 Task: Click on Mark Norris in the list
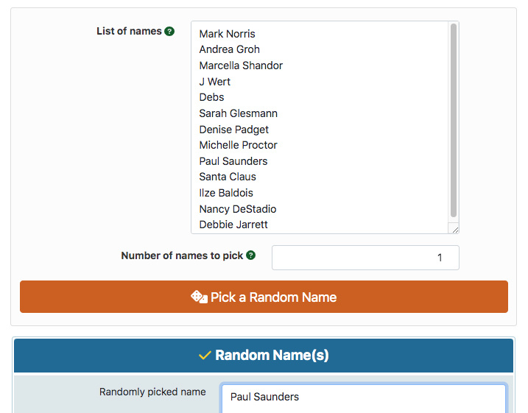[227, 34]
